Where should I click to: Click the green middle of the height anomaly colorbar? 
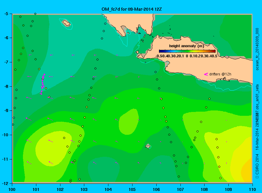[187, 51]
